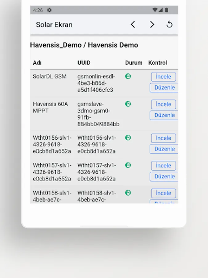Screen dimensions: 208x278
Task: Click Havensis_Demo / Havensis Demo heading
Action: [x=84, y=45]
